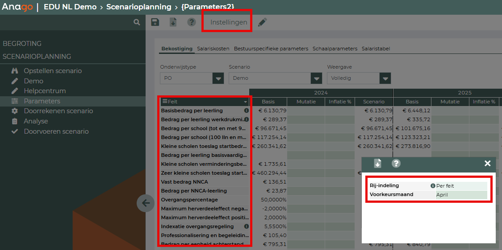Open help icon inside the settings popup
The width and height of the screenshot is (502, 250).
coord(396,164)
